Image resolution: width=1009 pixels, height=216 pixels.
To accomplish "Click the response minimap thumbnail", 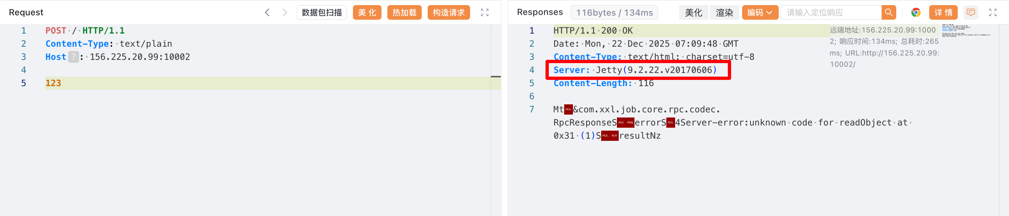I will click(965, 31).
